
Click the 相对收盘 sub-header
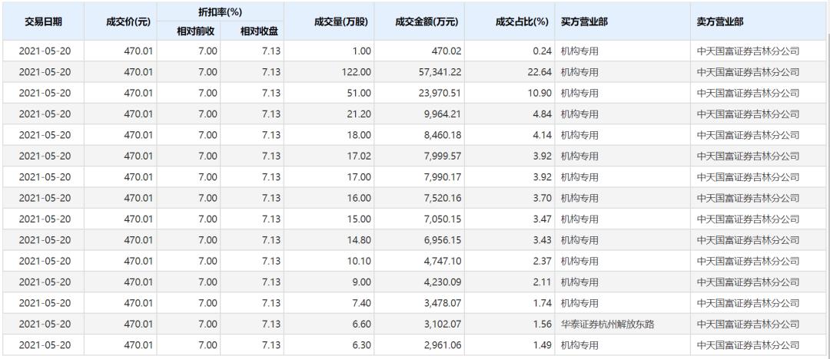click(x=260, y=31)
